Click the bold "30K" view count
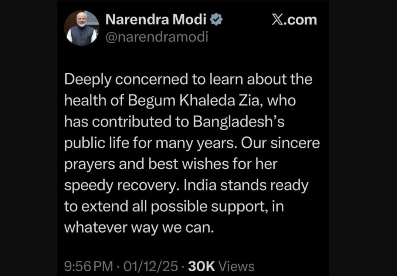The width and height of the screenshot is (397, 276). [x=201, y=266]
